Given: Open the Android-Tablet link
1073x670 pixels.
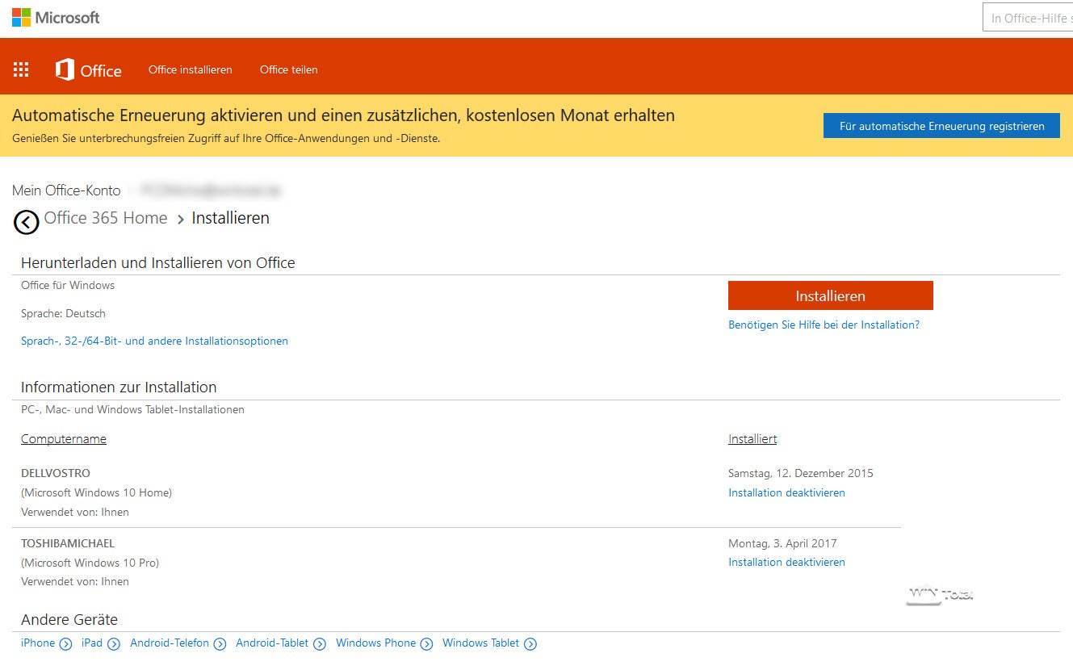Looking at the screenshot, I should [272, 643].
